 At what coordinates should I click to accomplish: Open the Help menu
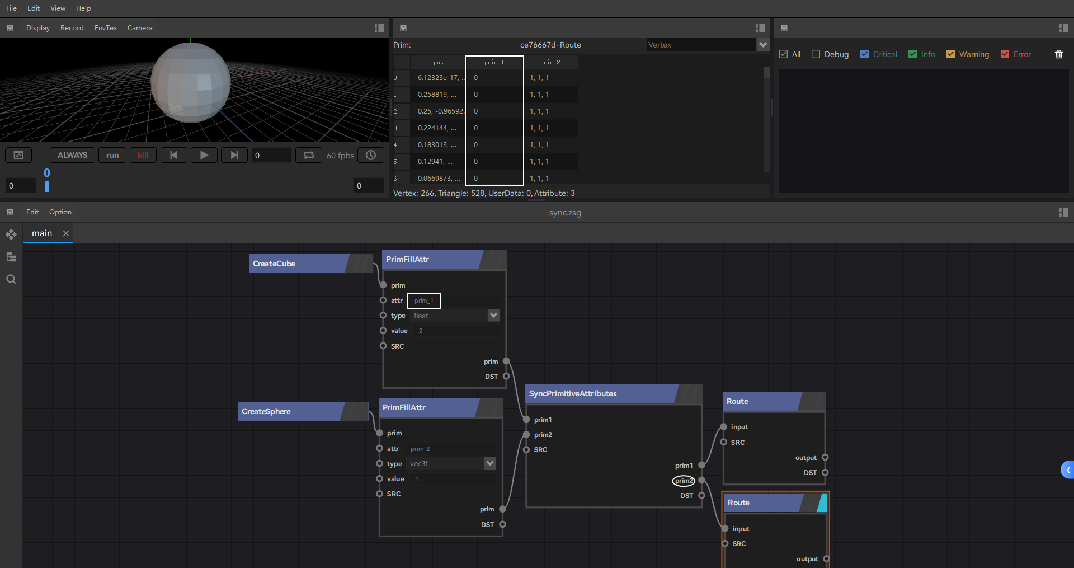[83, 8]
